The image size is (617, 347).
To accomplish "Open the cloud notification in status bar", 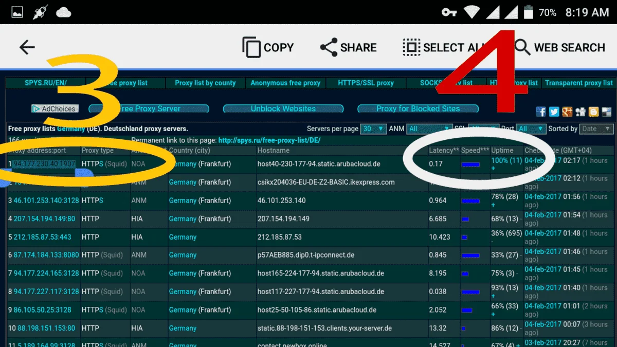I will 63,12.
